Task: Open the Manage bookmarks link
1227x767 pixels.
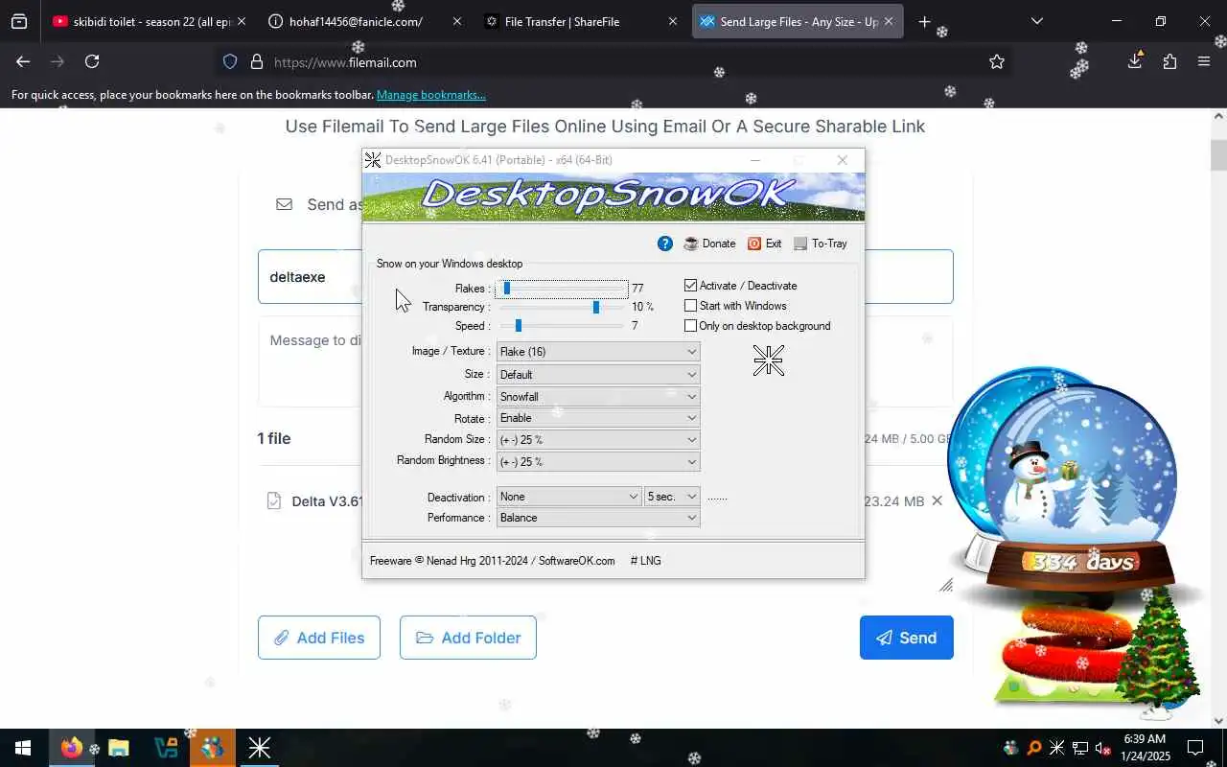Action: point(431,95)
